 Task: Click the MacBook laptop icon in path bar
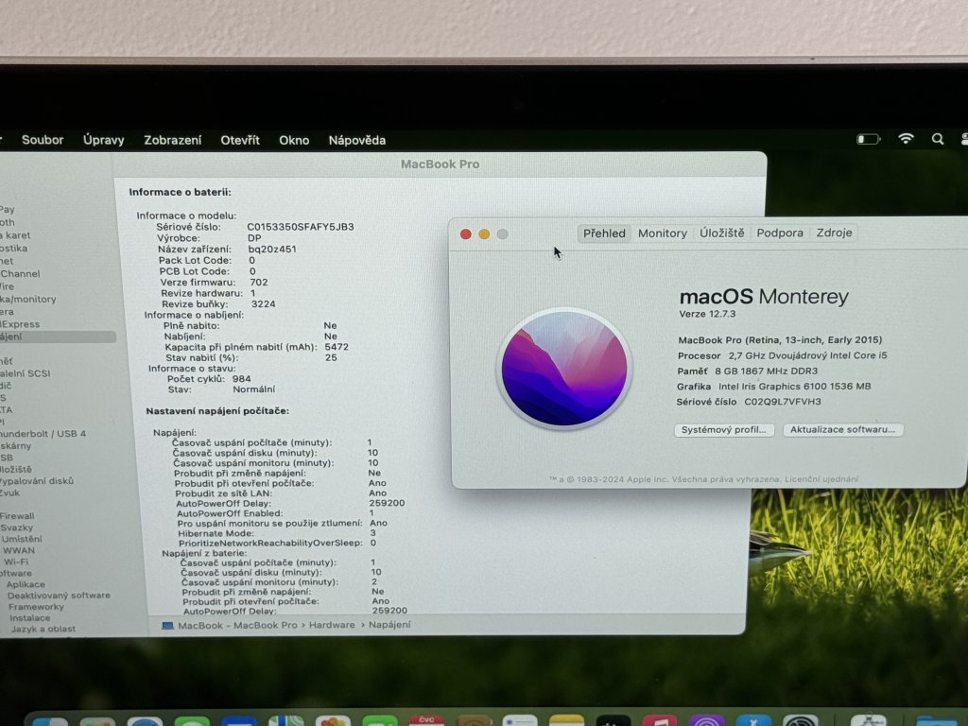167,626
